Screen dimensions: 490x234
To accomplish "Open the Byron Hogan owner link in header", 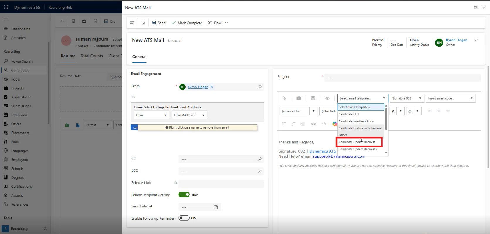I will click(x=457, y=40).
